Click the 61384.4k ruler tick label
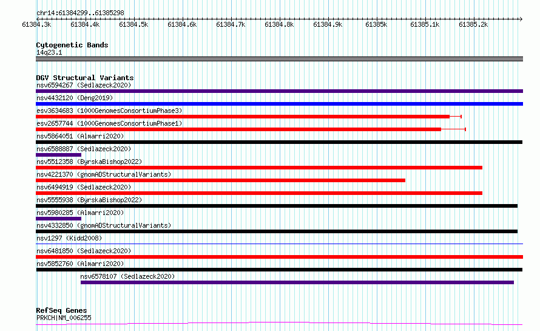Screen dimensions: 540x331 click(85, 24)
